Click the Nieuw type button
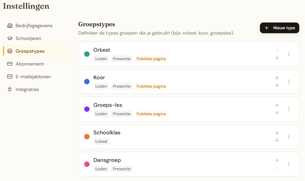305x181 pixels. tap(279, 28)
